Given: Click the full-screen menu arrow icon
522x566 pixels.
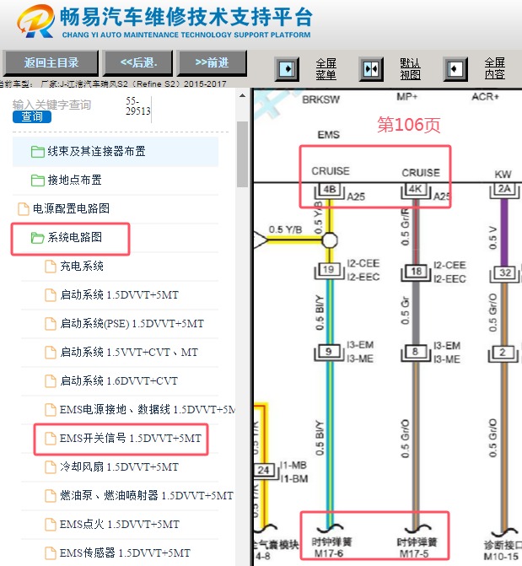Looking at the screenshot, I should coord(287,68).
